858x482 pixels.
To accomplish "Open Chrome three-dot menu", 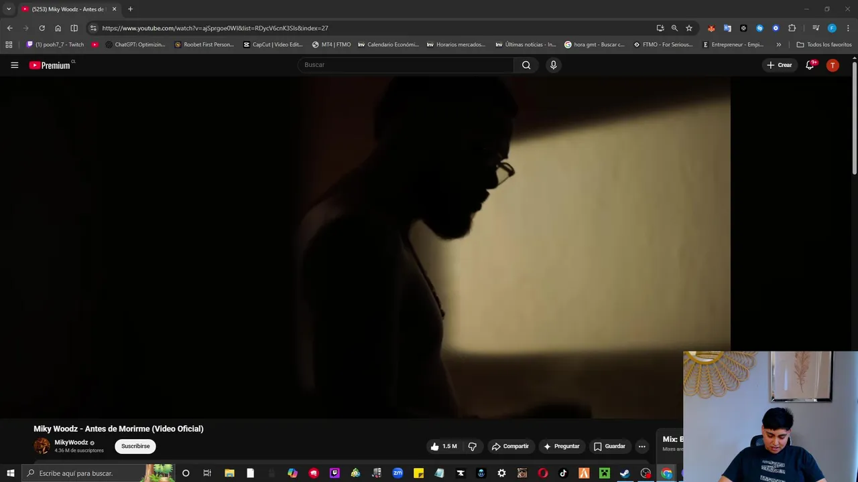I will (848, 28).
